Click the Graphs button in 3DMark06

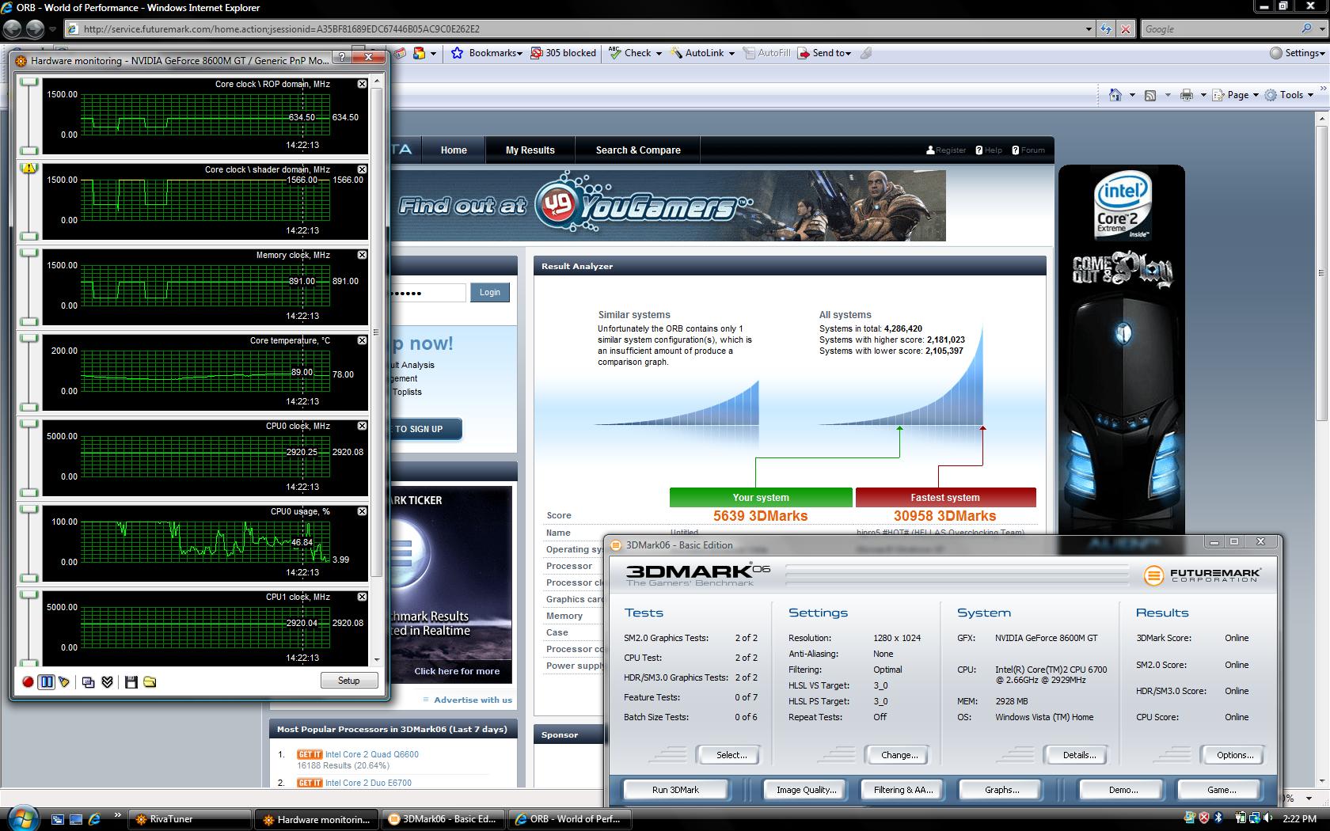click(x=1001, y=789)
